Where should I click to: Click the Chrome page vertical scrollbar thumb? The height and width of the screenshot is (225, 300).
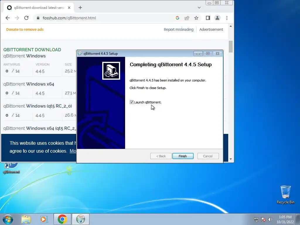[231, 46]
